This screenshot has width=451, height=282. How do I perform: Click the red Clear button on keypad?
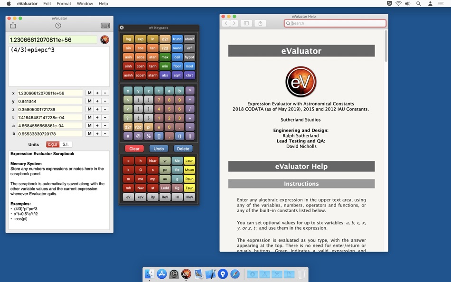[x=134, y=149]
